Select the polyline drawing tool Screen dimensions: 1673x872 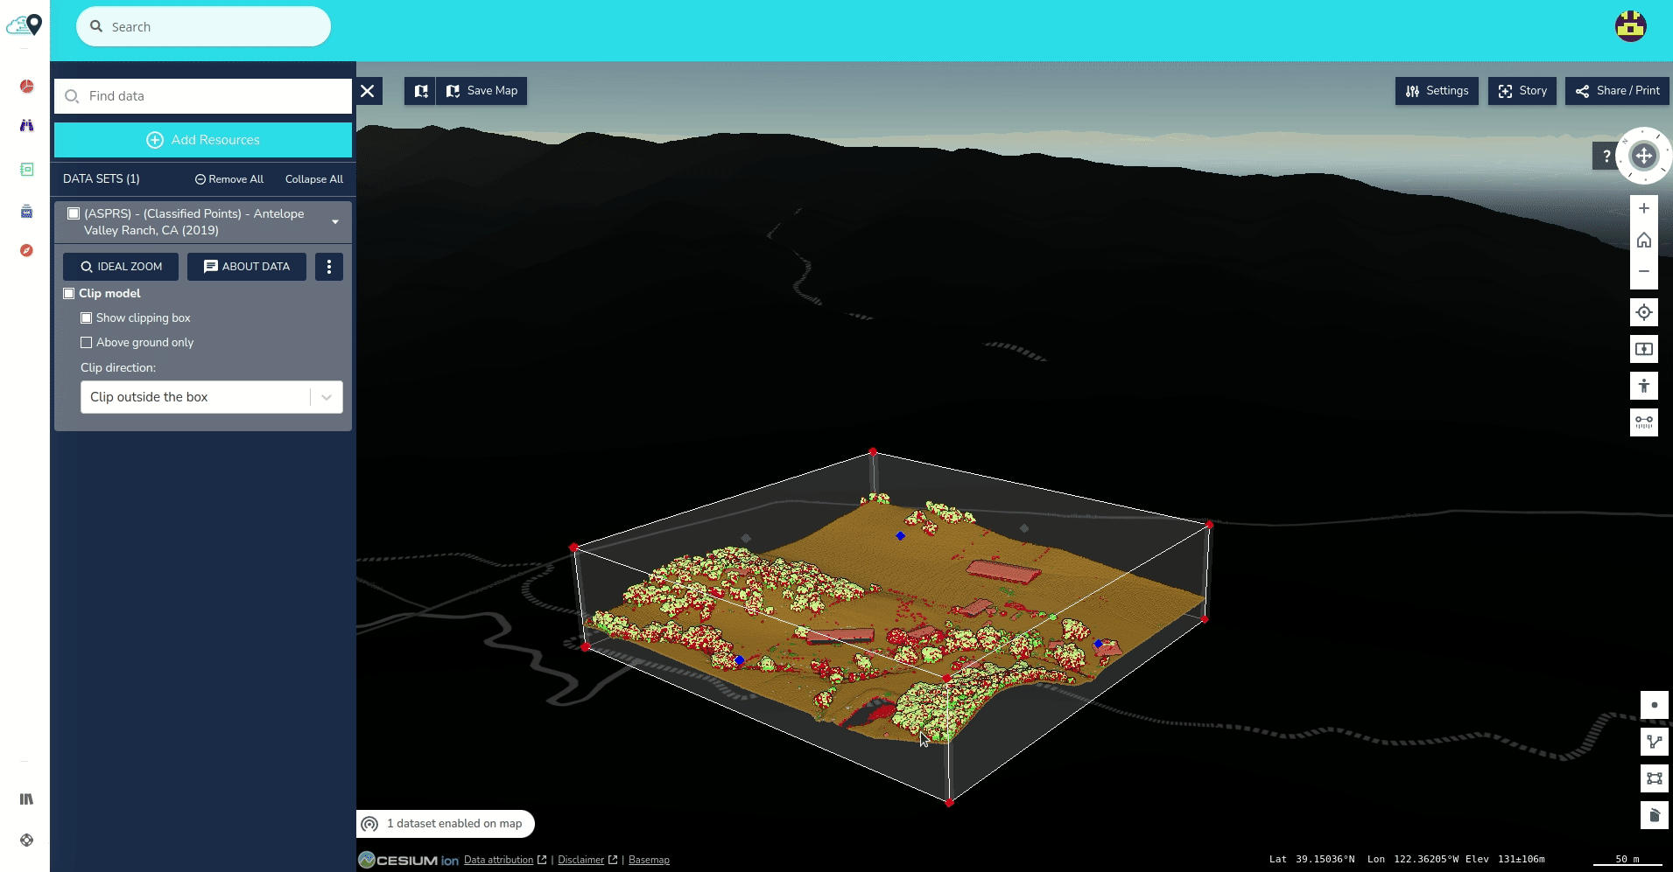[x=1655, y=742]
